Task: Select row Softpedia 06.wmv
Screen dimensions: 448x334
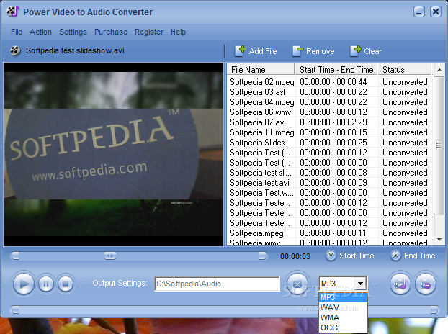Action: point(329,112)
